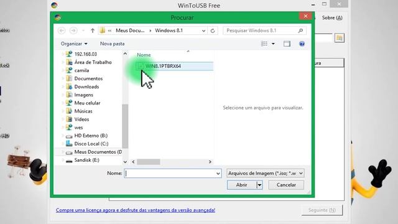The image size is (398, 224).
Task: Open Vídeos in the navigation tree
Action: coord(81,119)
